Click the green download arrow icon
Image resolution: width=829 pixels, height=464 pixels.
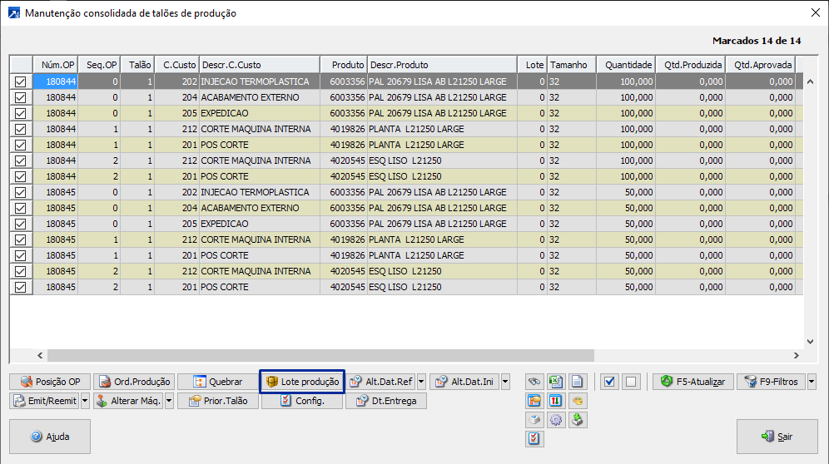click(578, 420)
